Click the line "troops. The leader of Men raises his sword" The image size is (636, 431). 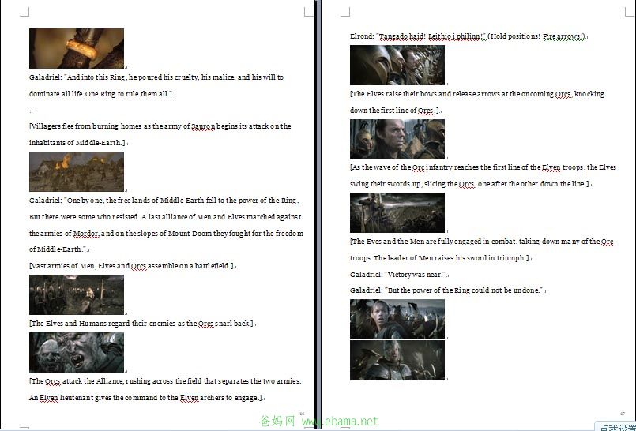coord(440,258)
